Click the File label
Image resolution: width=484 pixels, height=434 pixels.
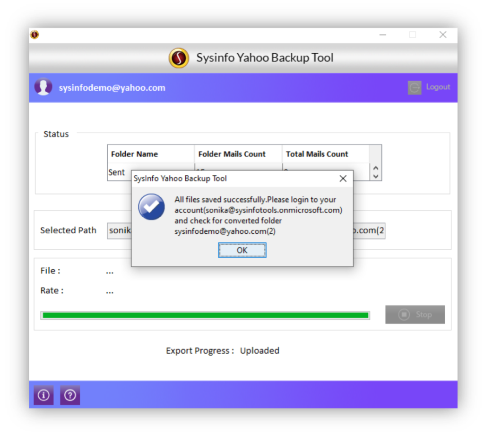coord(50,271)
